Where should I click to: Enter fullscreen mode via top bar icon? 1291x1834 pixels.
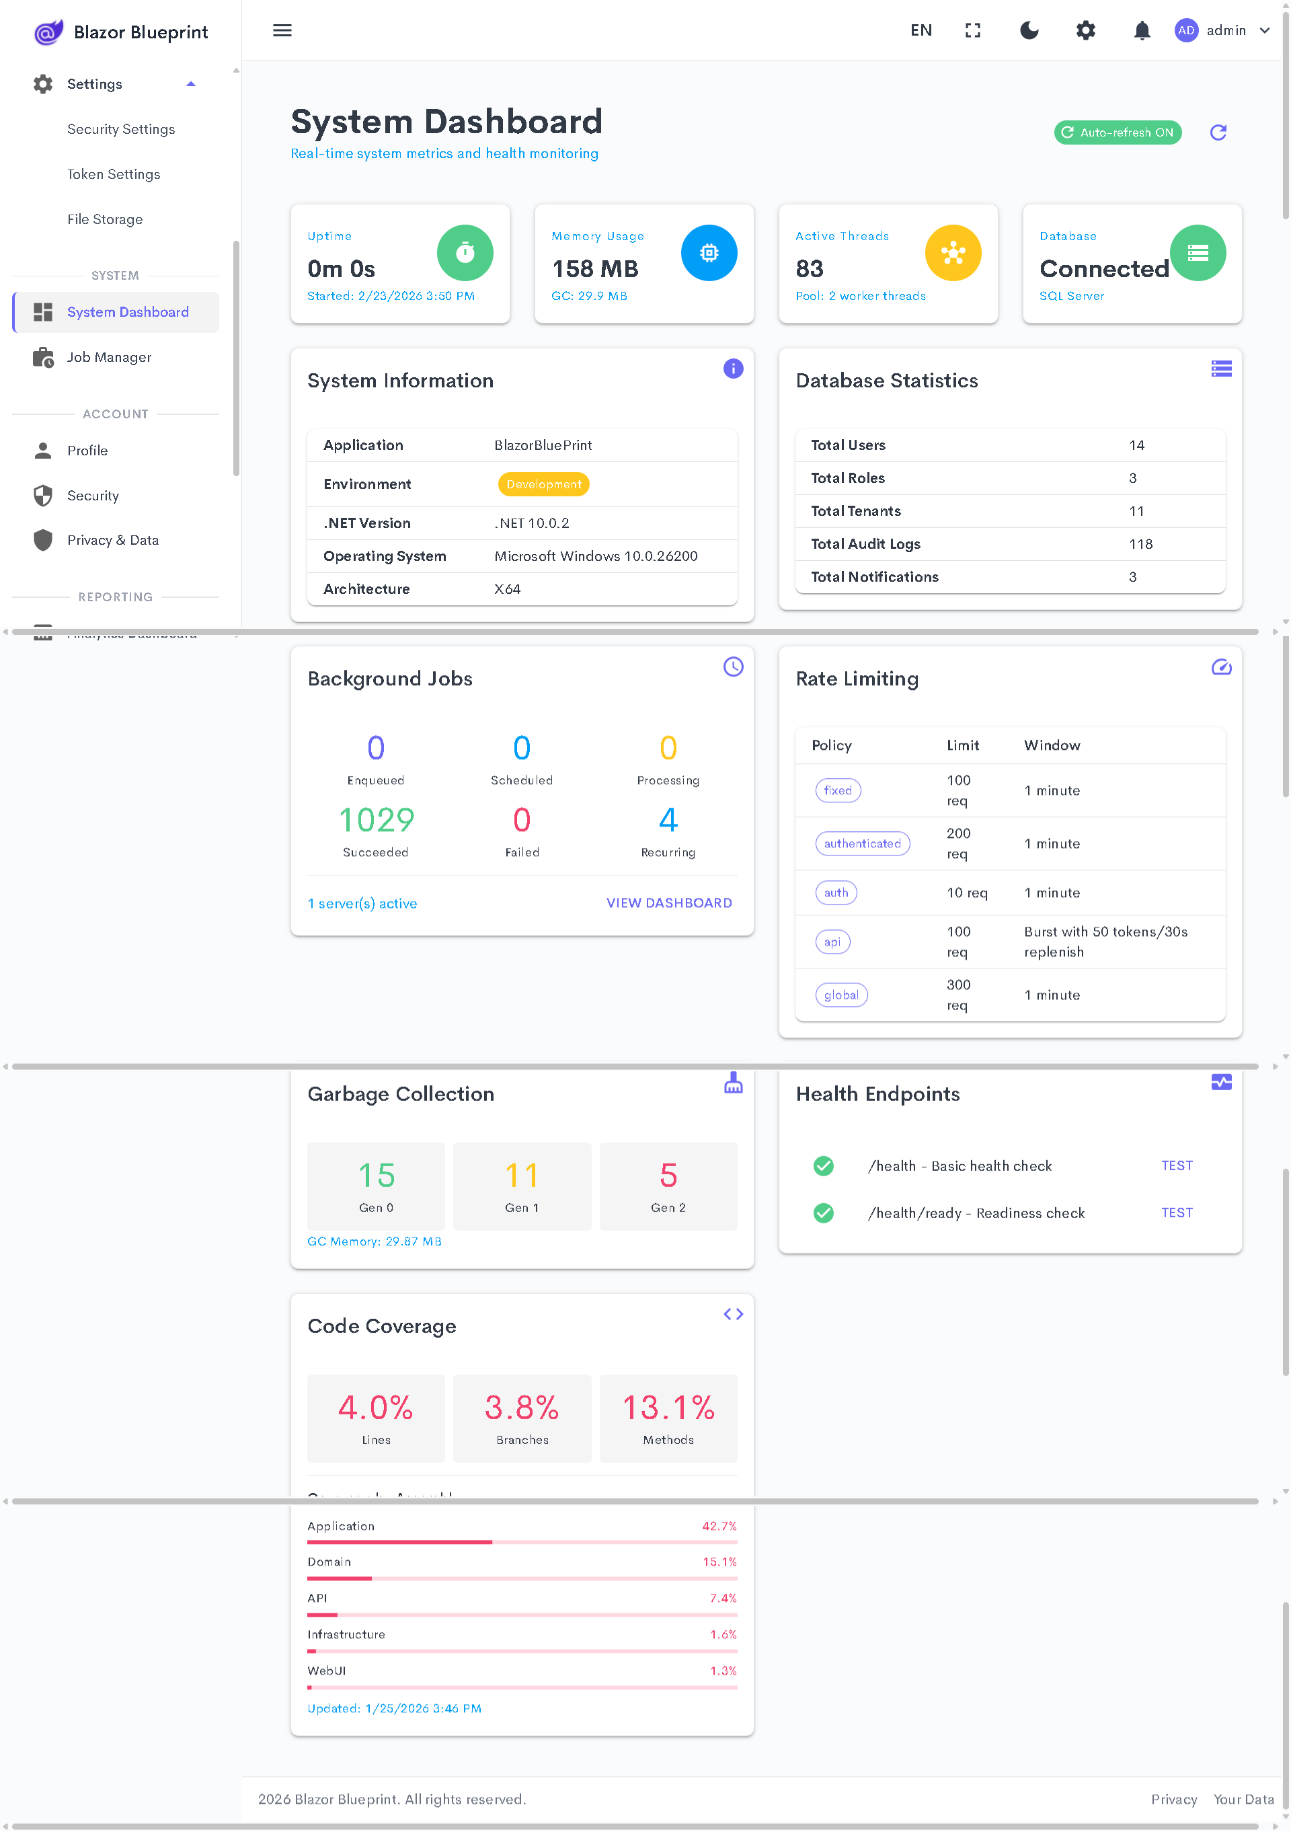coord(972,30)
